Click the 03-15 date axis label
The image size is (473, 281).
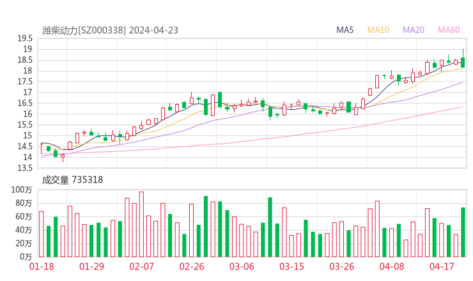pyautogui.click(x=291, y=266)
